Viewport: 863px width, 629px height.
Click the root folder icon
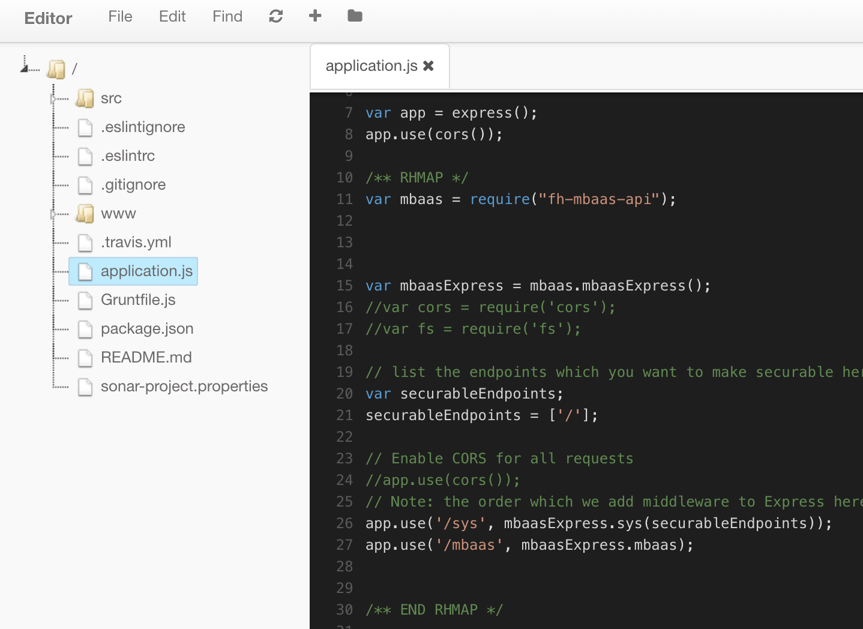56,69
